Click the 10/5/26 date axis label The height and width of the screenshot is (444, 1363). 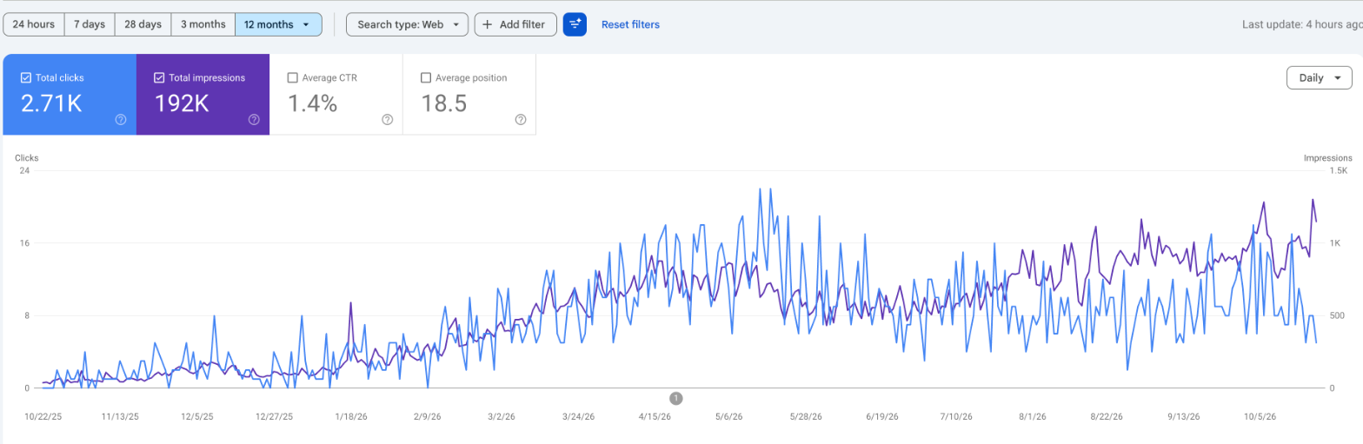(1259, 417)
